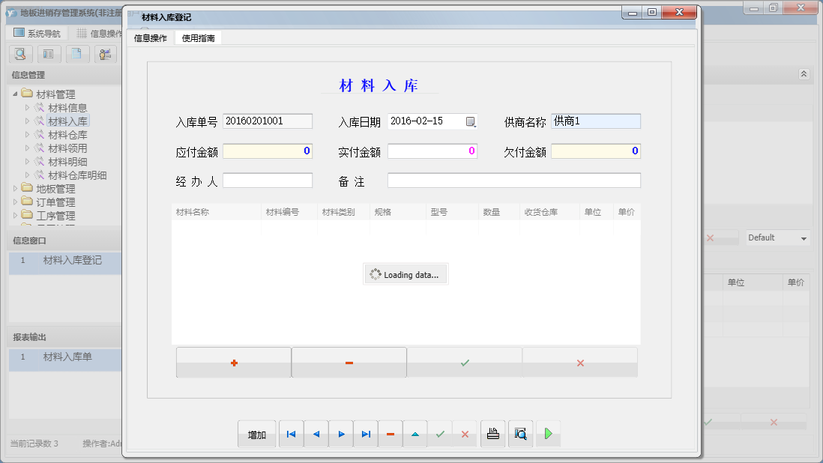Screen dimensions: 823x463
Task: Click green checkmark to confirm record edits
Action: pos(464,362)
